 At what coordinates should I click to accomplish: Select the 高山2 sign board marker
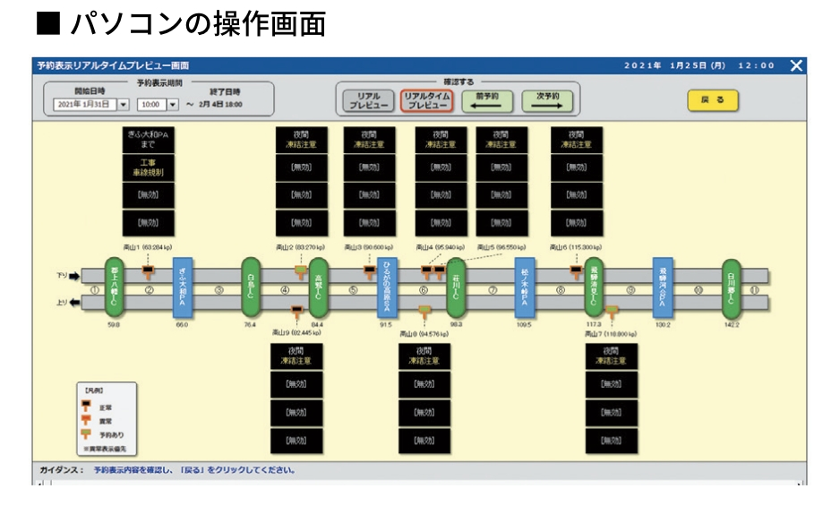click(300, 269)
